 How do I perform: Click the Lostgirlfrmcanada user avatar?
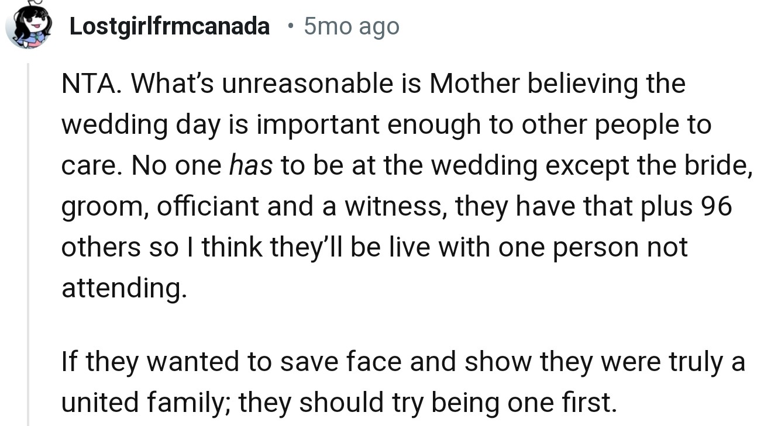(x=27, y=26)
